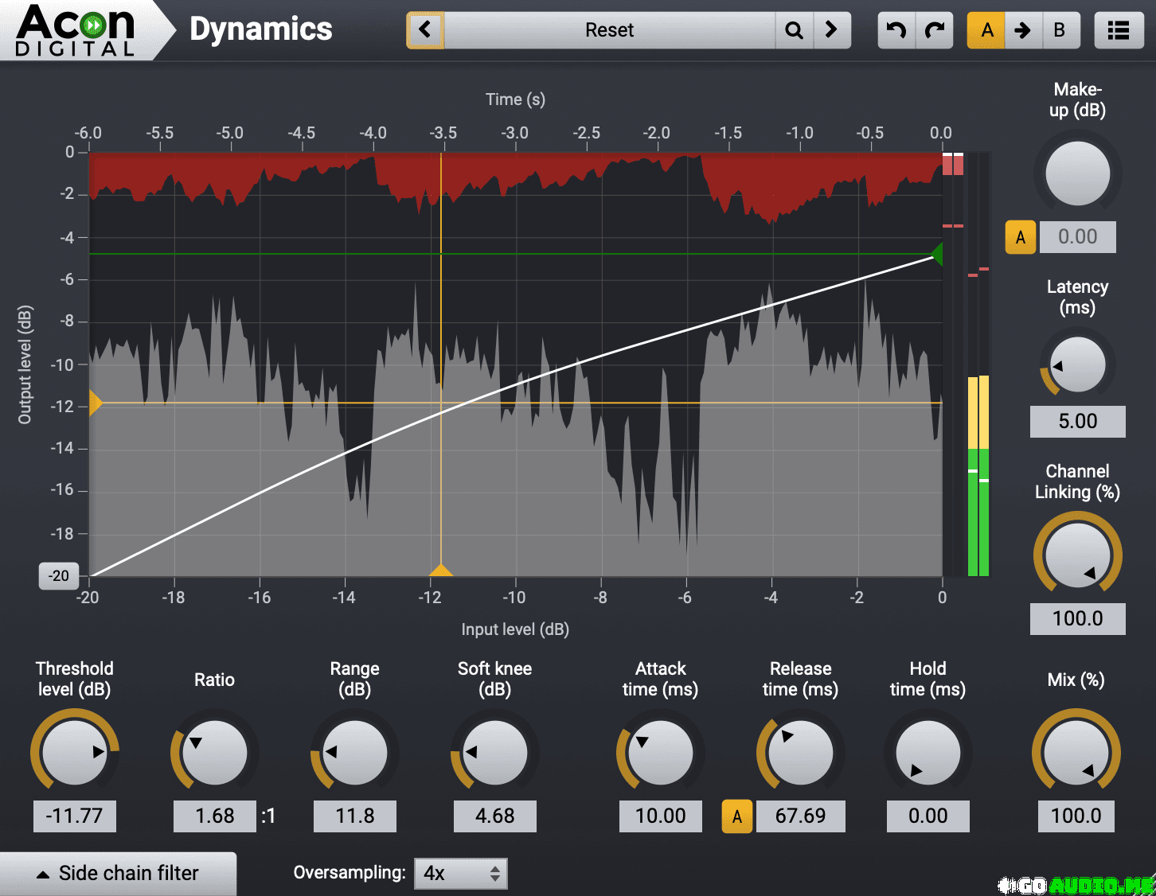Click the next preset arrow
Image resolution: width=1156 pixels, height=896 pixels.
(832, 30)
